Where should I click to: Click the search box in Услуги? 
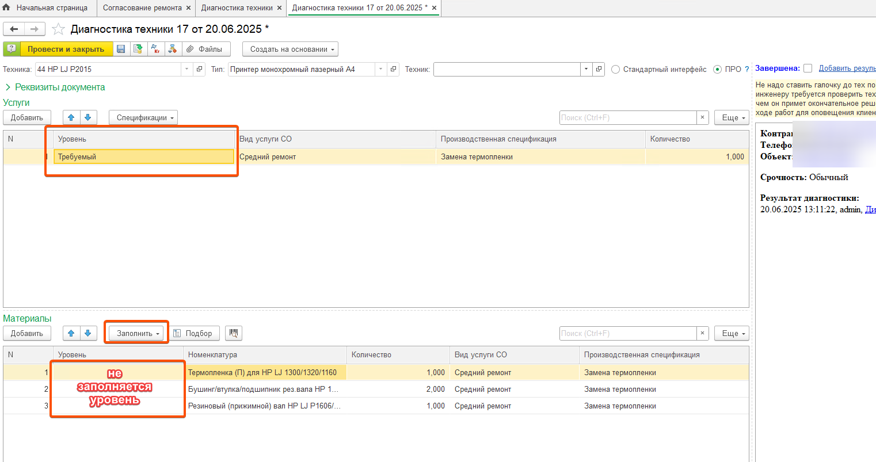click(628, 118)
